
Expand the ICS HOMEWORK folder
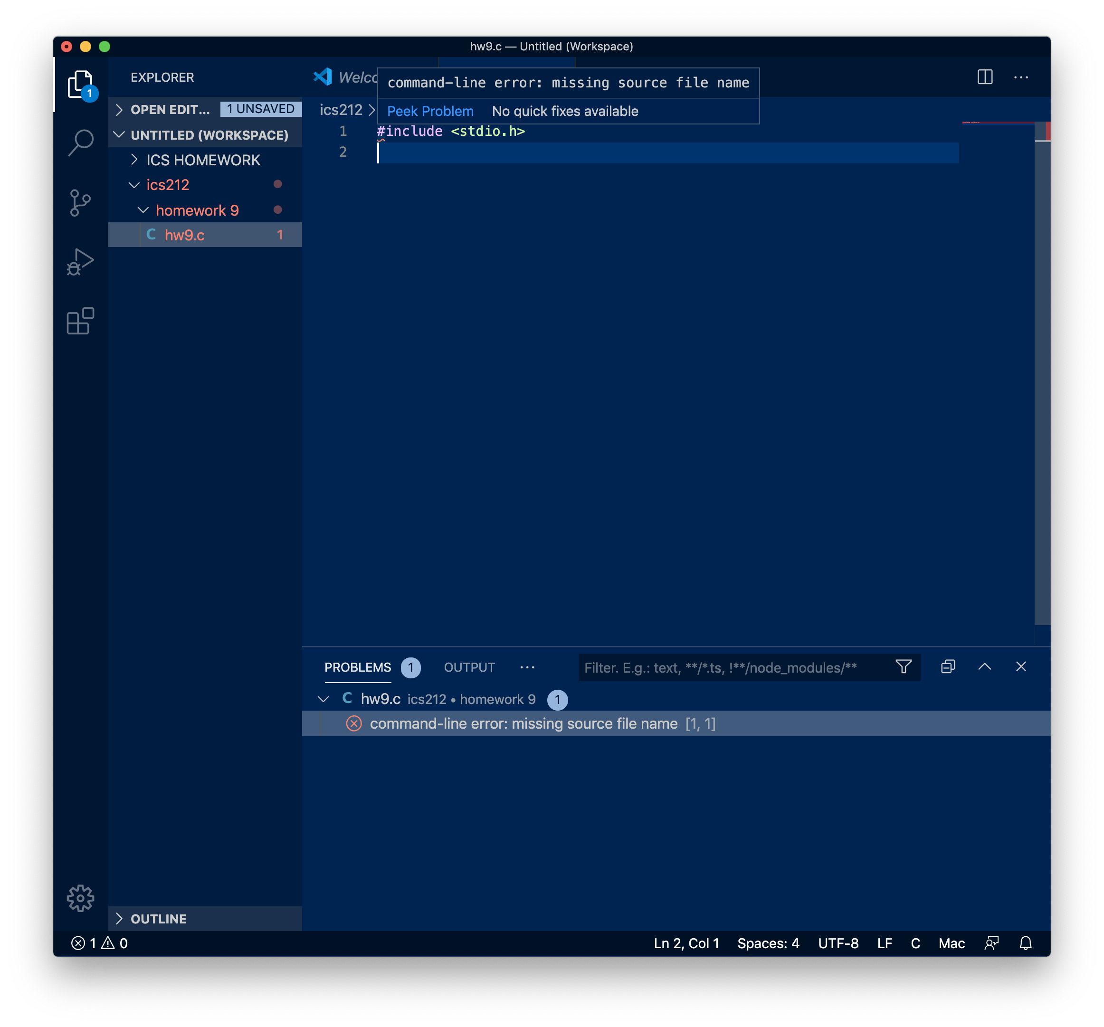(203, 160)
